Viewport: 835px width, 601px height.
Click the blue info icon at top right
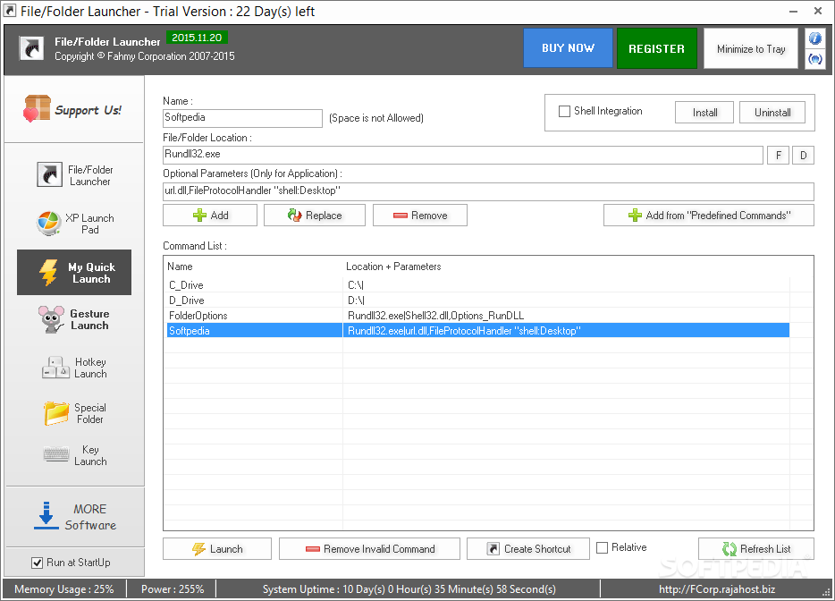[x=814, y=38]
